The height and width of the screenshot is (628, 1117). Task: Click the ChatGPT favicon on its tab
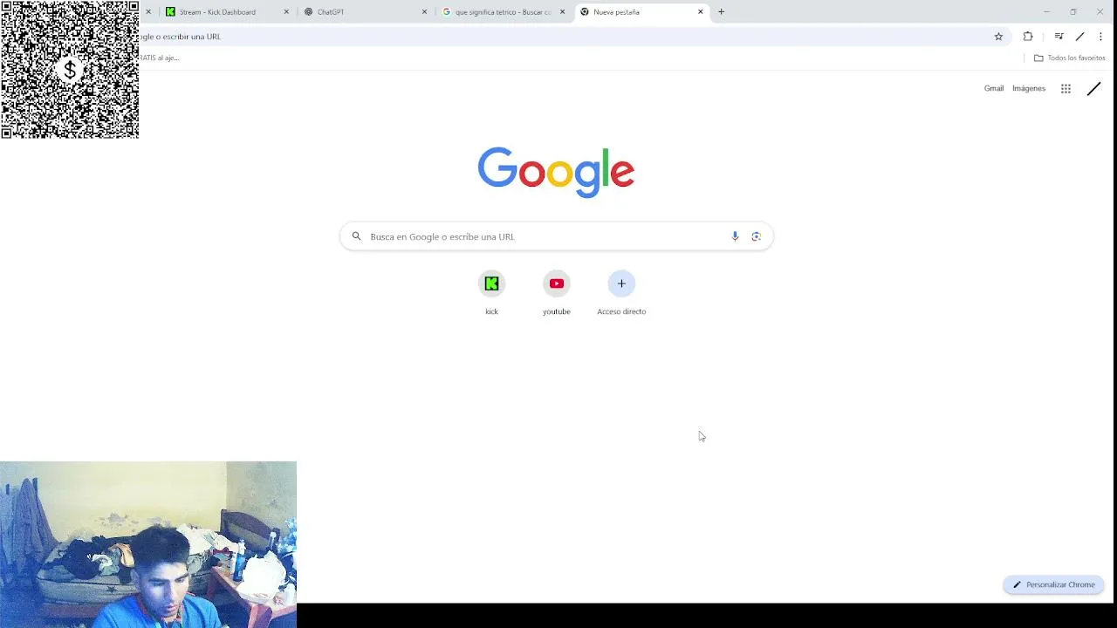(x=308, y=12)
